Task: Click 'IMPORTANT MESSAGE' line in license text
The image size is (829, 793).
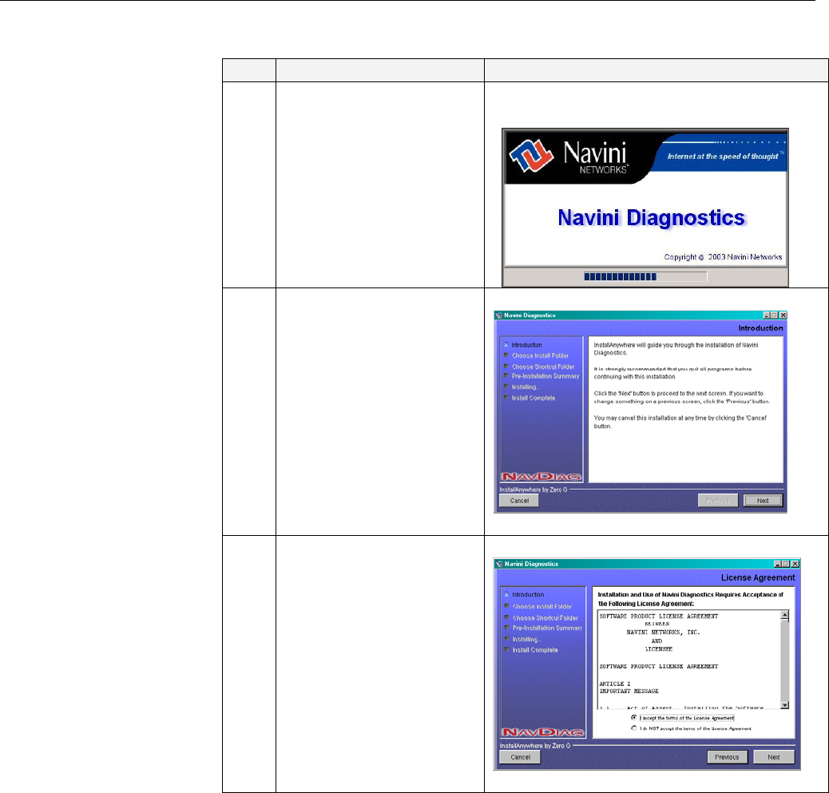Action: click(629, 691)
